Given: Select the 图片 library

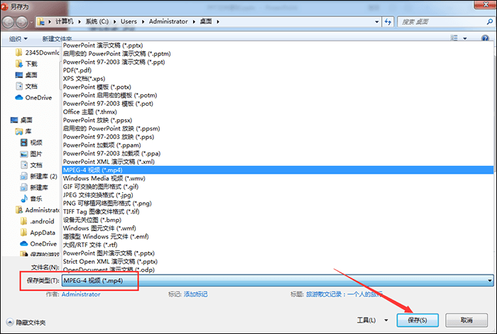Looking at the screenshot, I should (31, 154).
